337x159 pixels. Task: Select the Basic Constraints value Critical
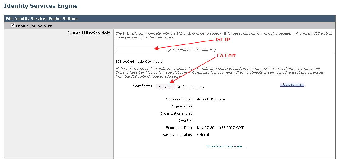pyautogui.click(x=203, y=135)
